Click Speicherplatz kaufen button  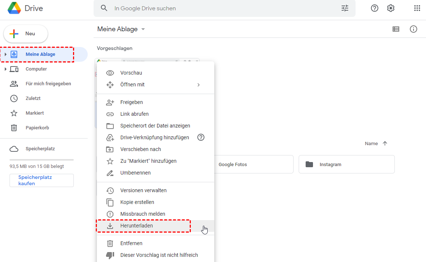point(41,180)
